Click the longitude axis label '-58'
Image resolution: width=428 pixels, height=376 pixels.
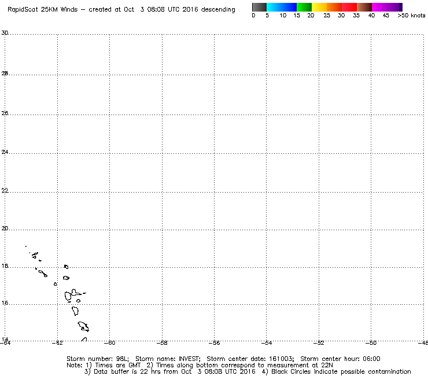pos(162,343)
